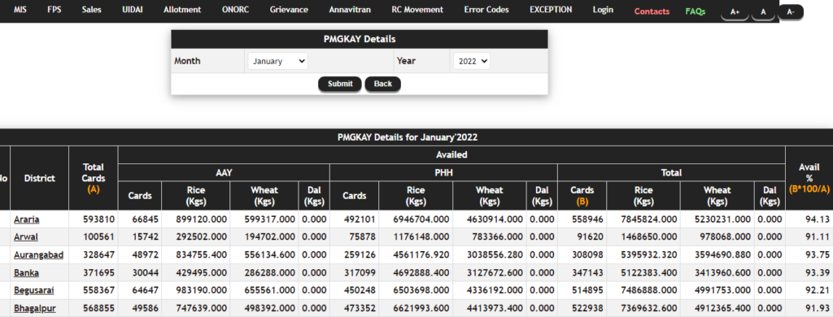
Task: Open the FPS menu
Action: [55, 10]
